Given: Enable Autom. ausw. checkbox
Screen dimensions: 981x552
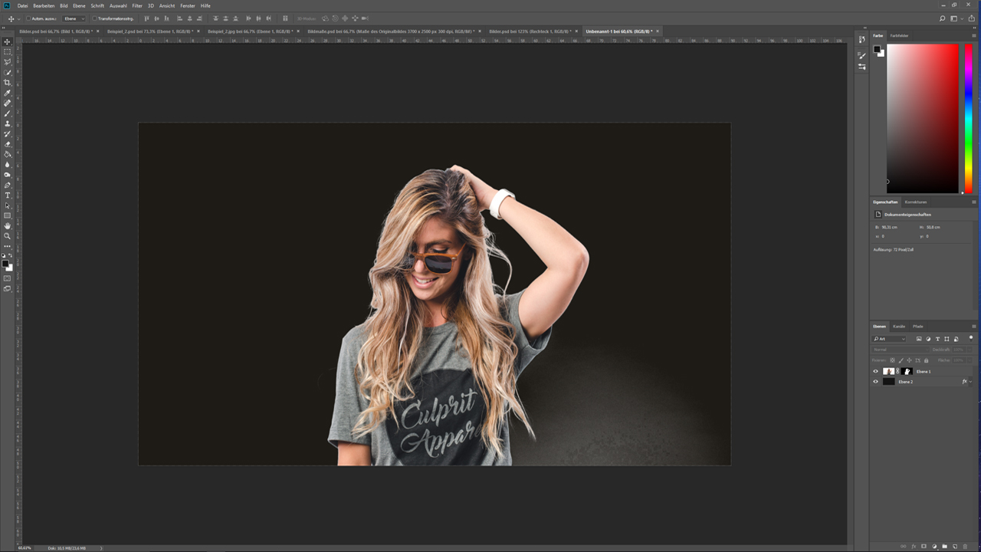Looking at the screenshot, I should (29, 18).
